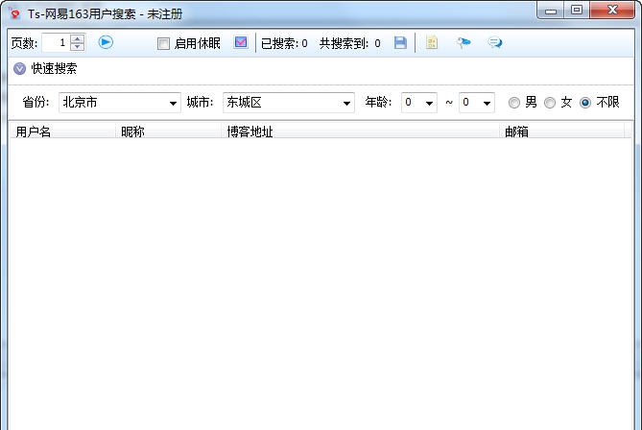Sort by the 博客地址 column header
642x430 pixels.
[360, 131]
